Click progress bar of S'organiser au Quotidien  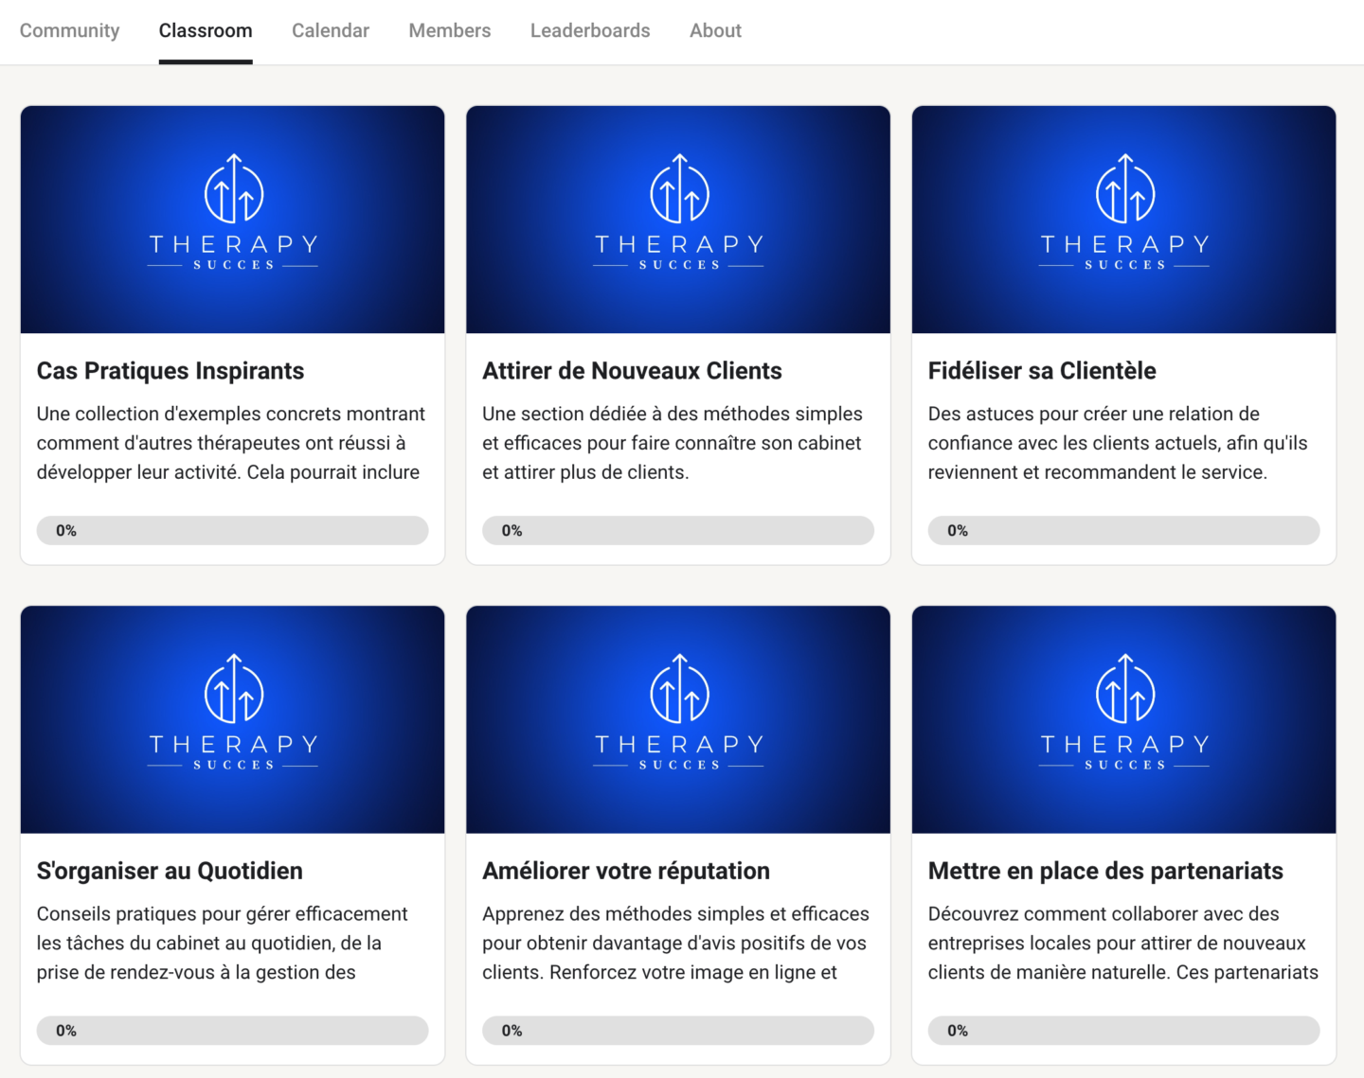pyautogui.click(x=233, y=1030)
